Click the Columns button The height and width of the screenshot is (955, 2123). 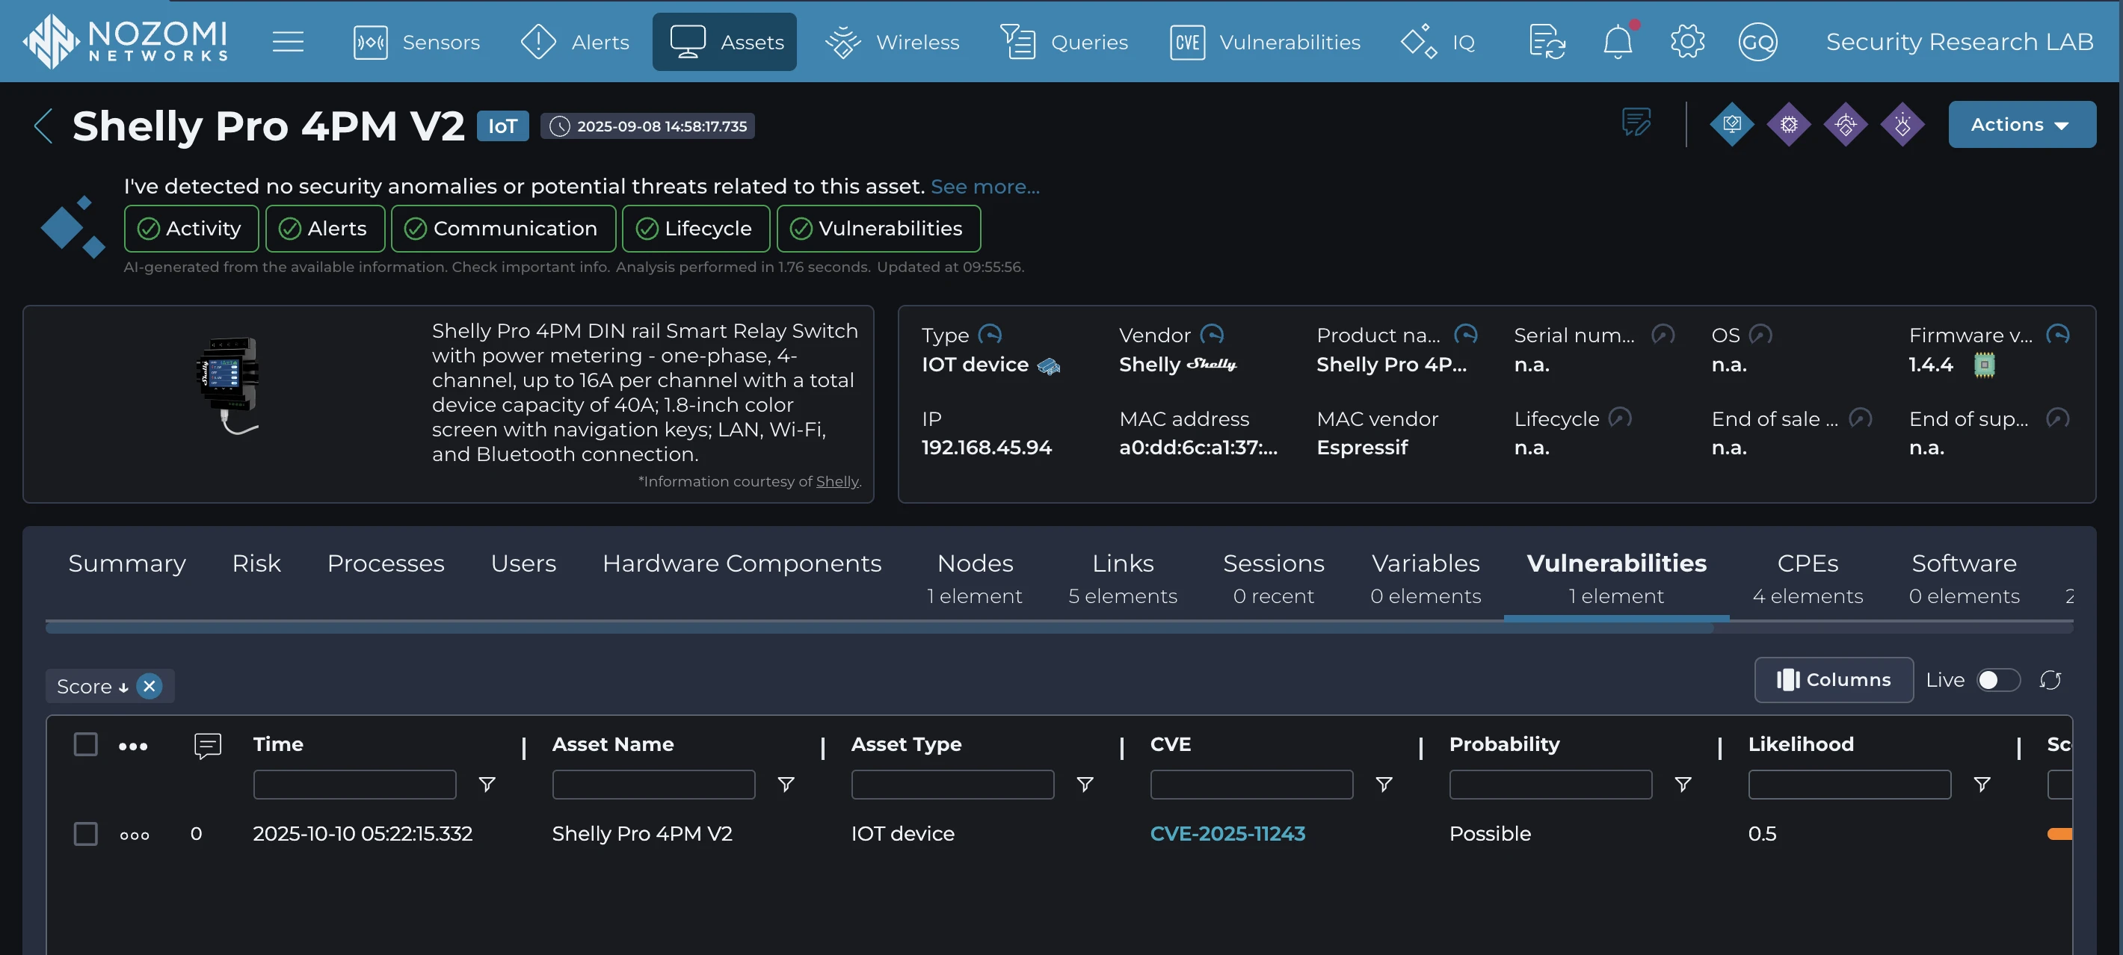click(x=1833, y=680)
